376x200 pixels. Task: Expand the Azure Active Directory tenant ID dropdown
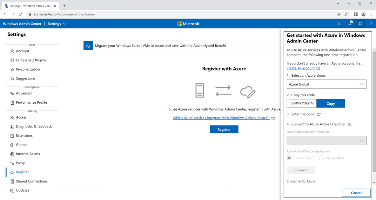coord(326,141)
